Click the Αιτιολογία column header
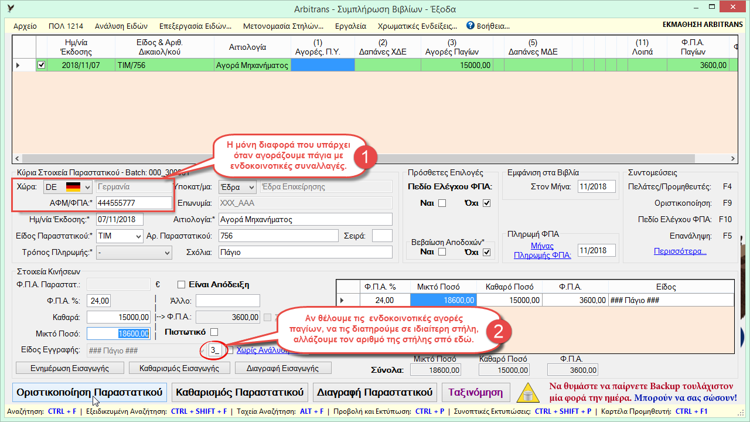This screenshot has width=750, height=422. pos(252,47)
